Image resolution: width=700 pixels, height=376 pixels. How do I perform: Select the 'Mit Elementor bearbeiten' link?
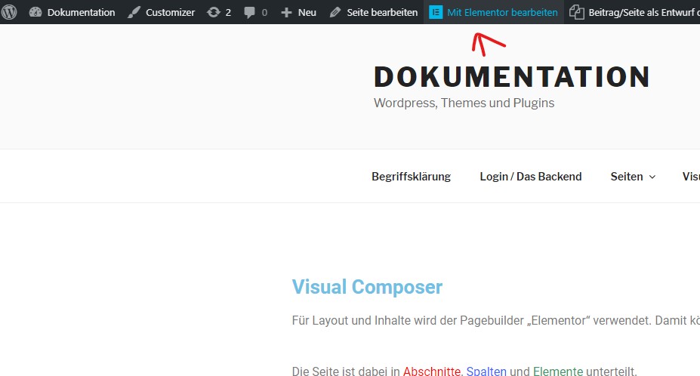[x=502, y=12]
